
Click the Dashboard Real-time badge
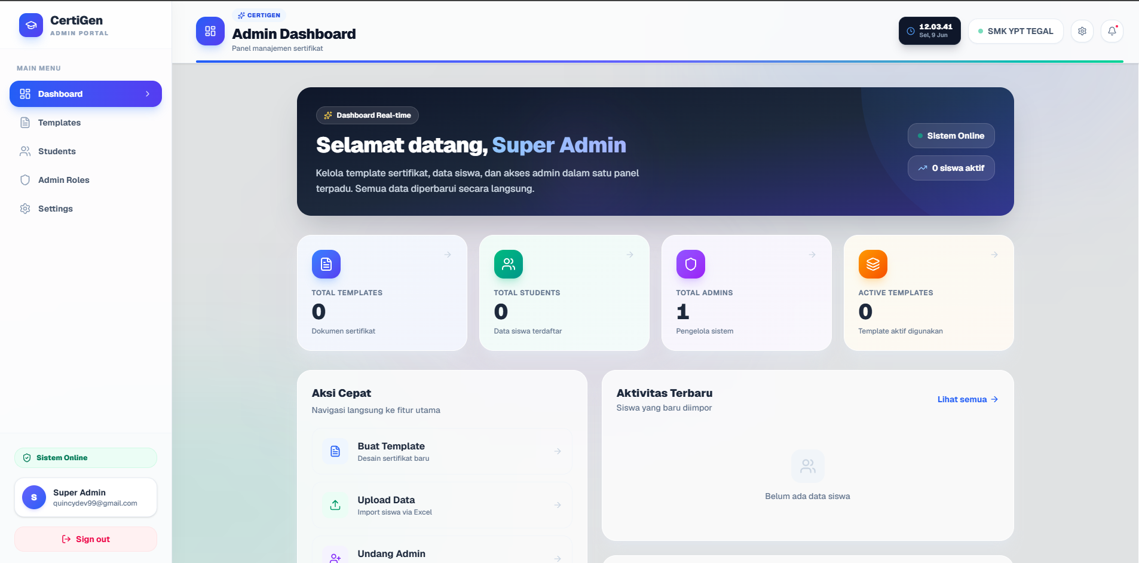368,115
